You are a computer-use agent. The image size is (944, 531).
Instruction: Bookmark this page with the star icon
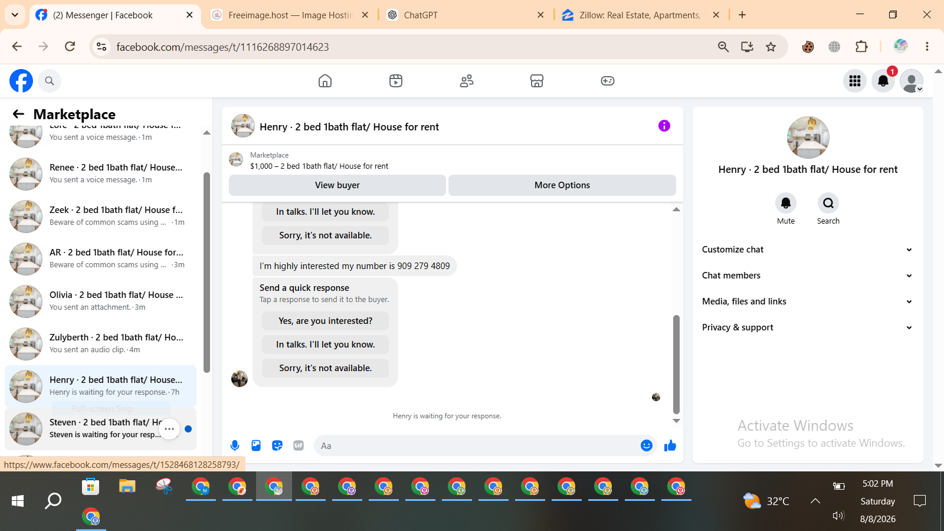771,47
